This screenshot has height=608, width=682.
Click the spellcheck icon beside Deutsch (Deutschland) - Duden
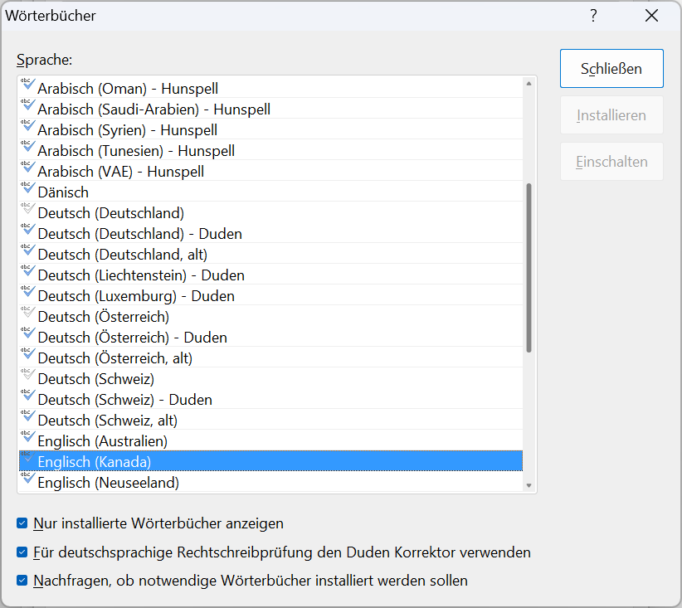pyautogui.click(x=27, y=229)
